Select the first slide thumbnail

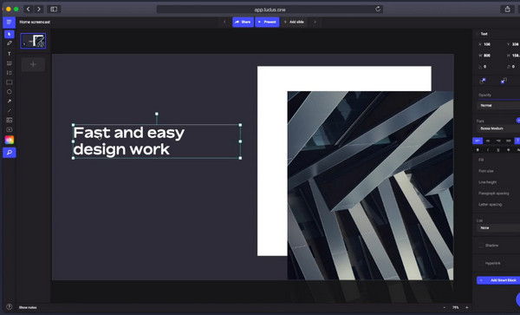[x=33, y=41]
